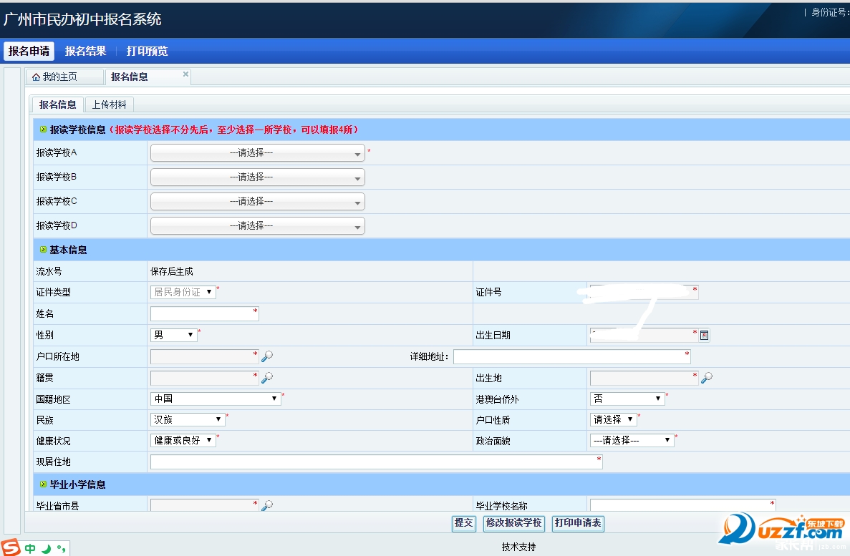Image resolution: width=850 pixels, height=556 pixels.
Task: Open the 报读学校C dropdown
Action: [258, 202]
